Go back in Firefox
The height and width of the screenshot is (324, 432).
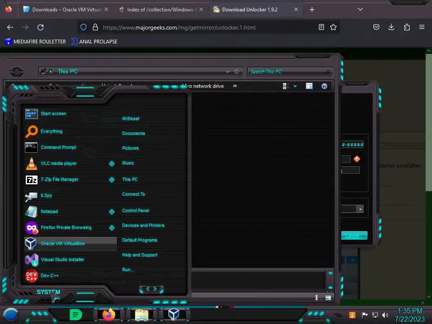click(10, 27)
